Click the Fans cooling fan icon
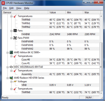Screen dimensions: 105x101 (15, 31)
